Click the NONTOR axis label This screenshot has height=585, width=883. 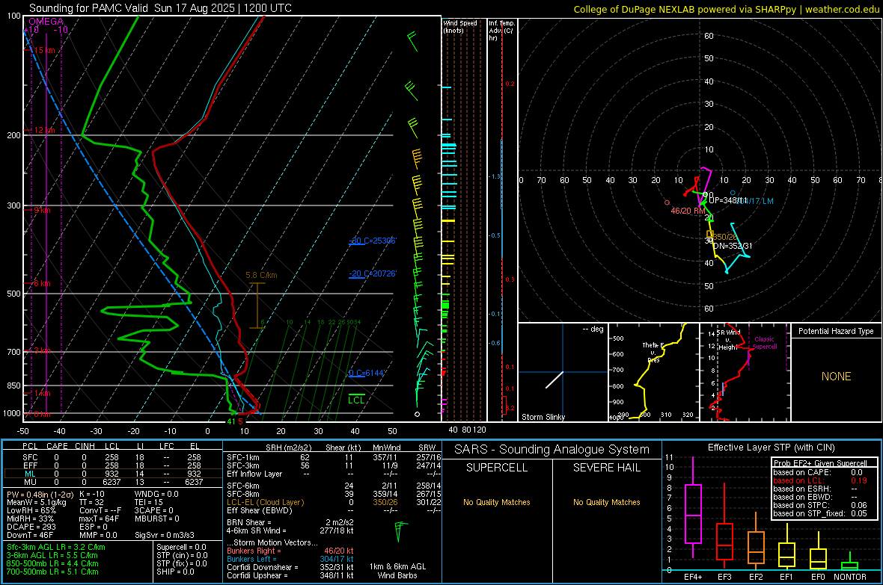pos(850,577)
